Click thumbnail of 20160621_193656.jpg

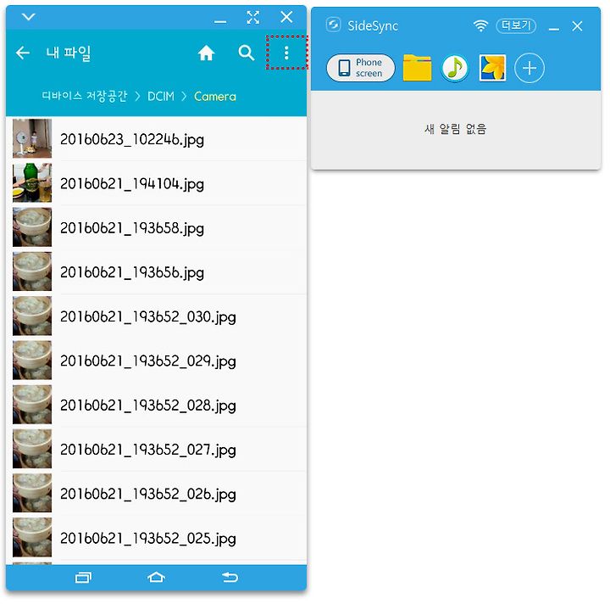[x=32, y=271]
